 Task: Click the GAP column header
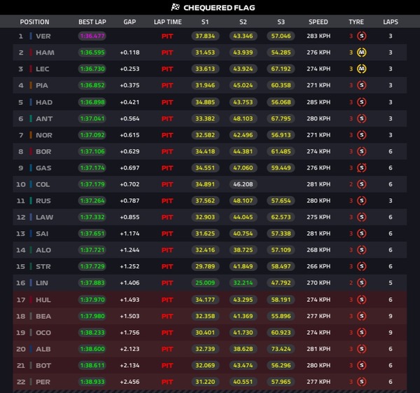pyautogui.click(x=129, y=22)
